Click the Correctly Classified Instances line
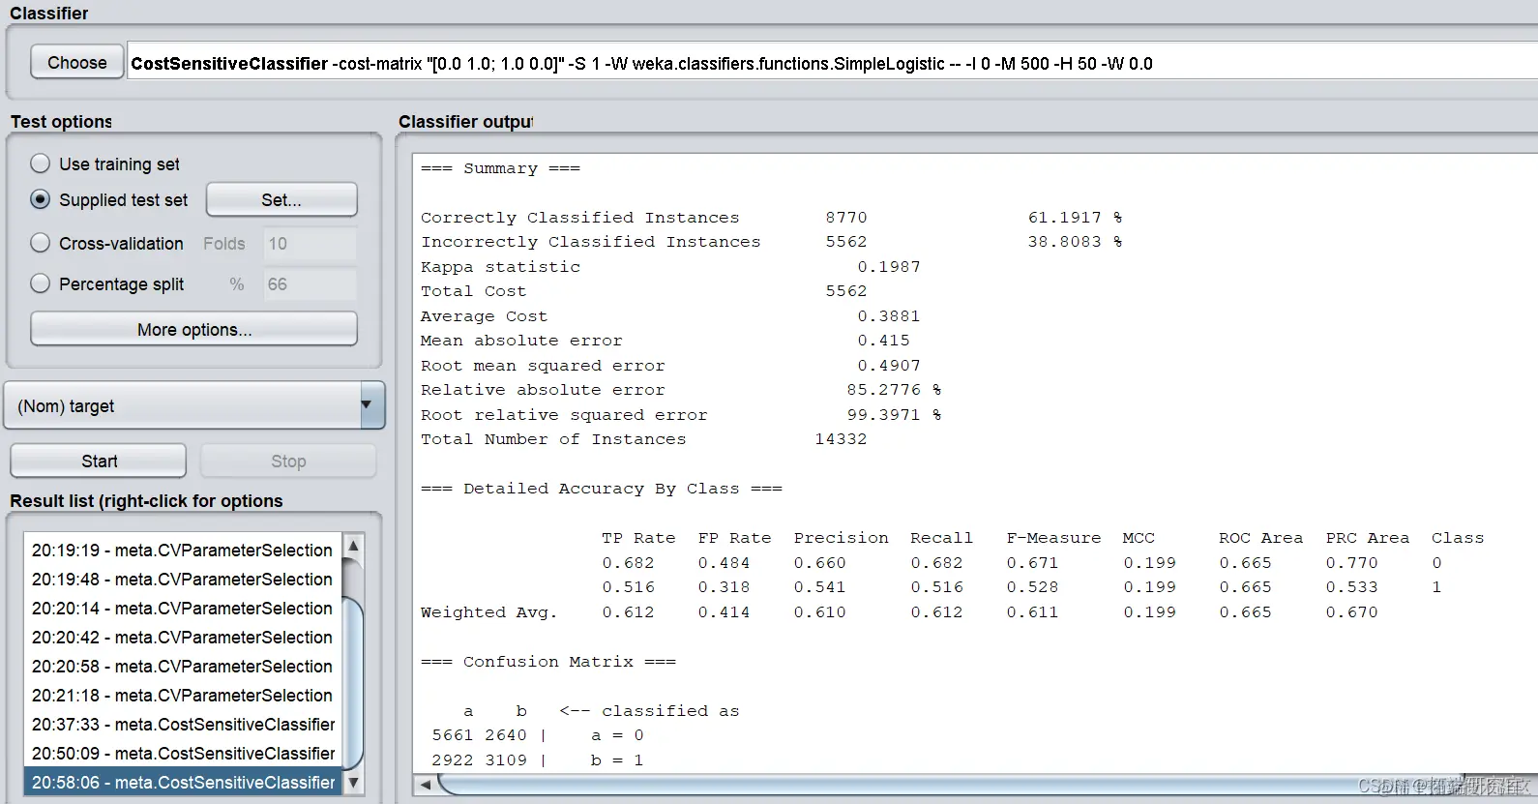The height and width of the screenshot is (804, 1538). click(x=771, y=218)
